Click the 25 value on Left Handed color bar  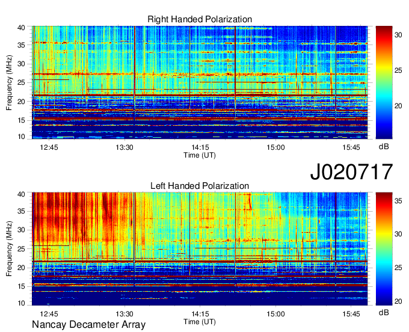point(398,268)
